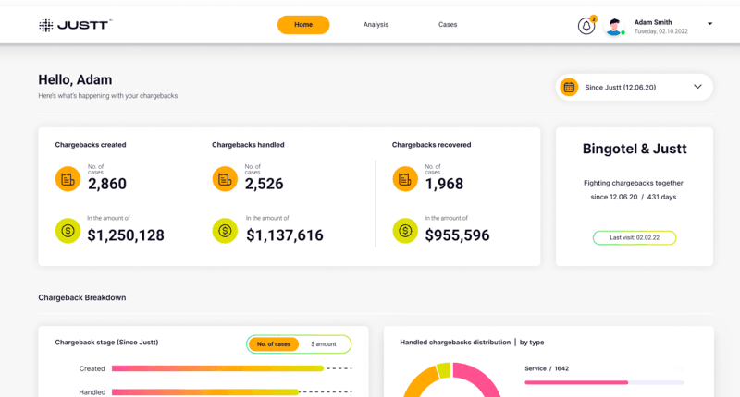Screen dimensions: 740x397
Task: Select the Home tab
Action: 303,25
